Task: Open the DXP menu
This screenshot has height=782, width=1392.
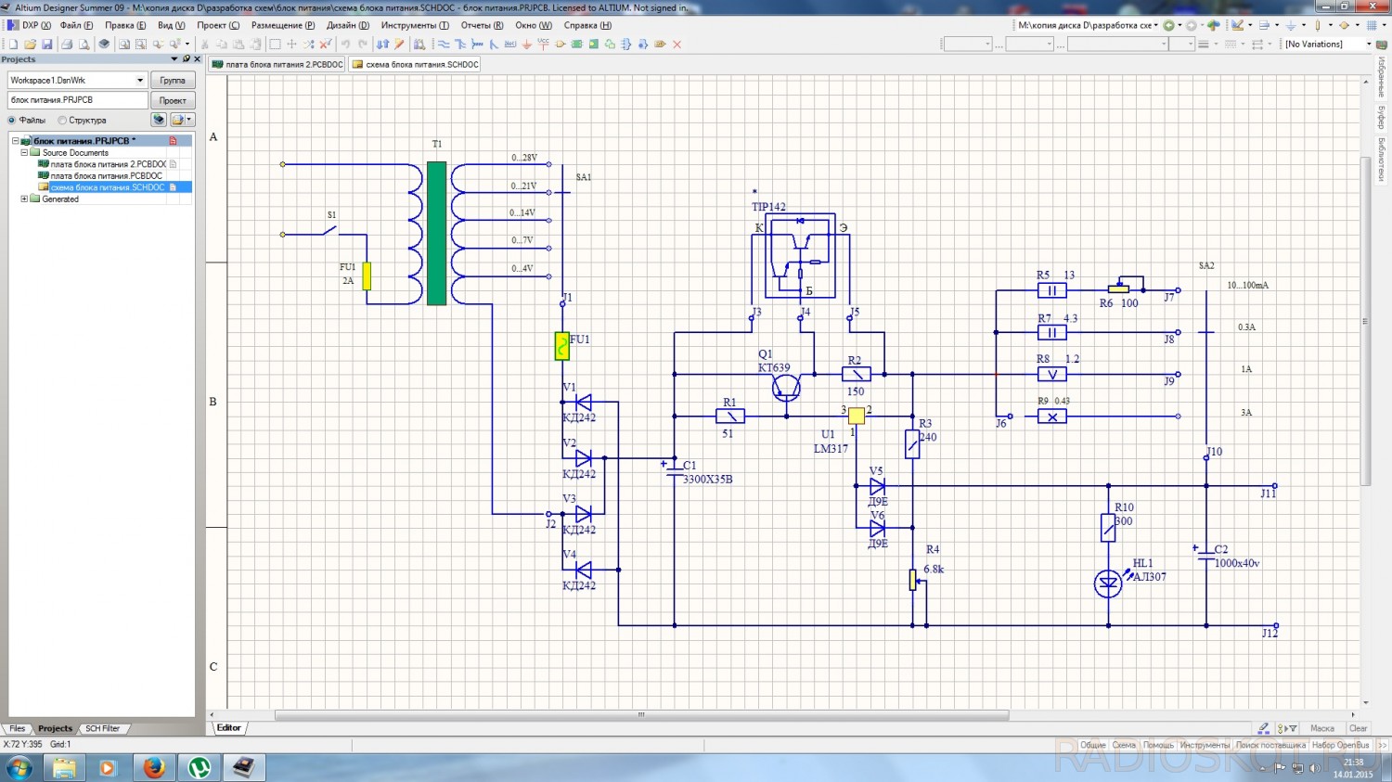Action: click(x=30, y=25)
